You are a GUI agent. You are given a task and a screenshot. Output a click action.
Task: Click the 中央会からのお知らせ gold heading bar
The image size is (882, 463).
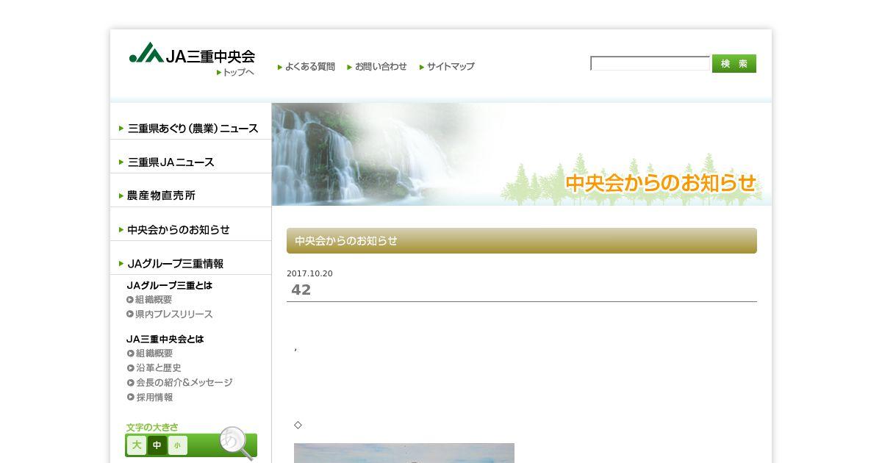click(x=522, y=240)
